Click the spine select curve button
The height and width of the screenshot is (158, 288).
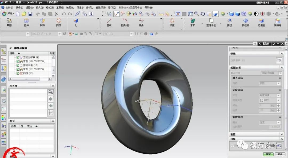[279, 60]
